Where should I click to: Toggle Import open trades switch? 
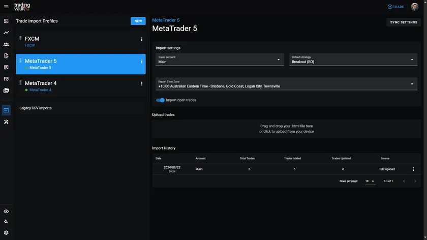click(160, 100)
